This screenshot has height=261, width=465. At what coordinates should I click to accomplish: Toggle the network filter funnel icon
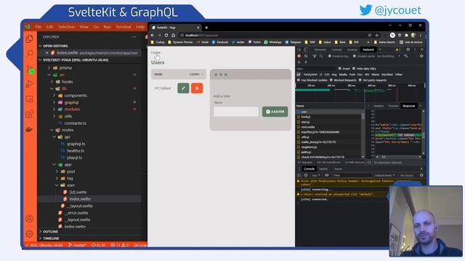coord(315,56)
